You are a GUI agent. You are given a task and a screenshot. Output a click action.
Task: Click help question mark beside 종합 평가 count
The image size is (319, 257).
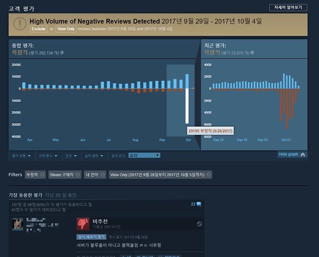(x=62, y=52)
